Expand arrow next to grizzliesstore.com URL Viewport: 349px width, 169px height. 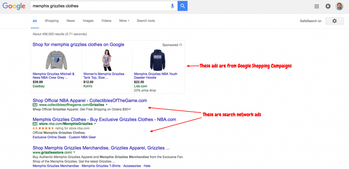(x=74, y=152)
